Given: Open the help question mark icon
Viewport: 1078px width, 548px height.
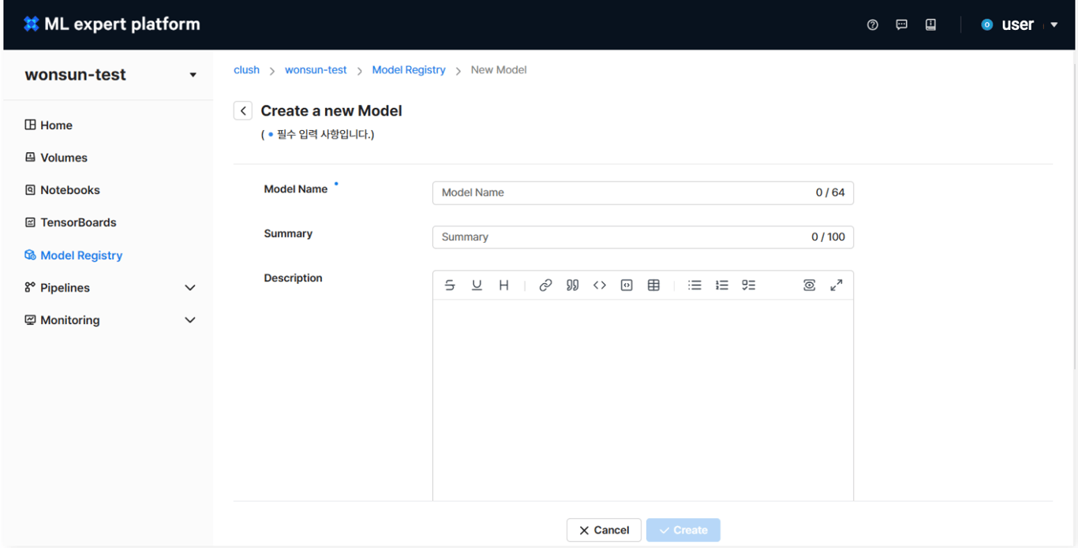Looking at the screenshot, I should 872,24.
